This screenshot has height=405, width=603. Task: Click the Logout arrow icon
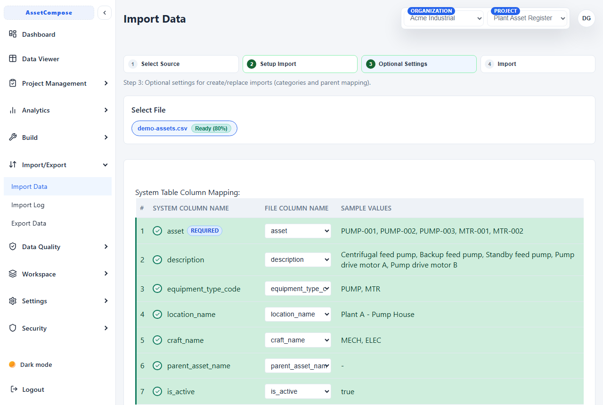pyautogui.click(x=14, y=389)
